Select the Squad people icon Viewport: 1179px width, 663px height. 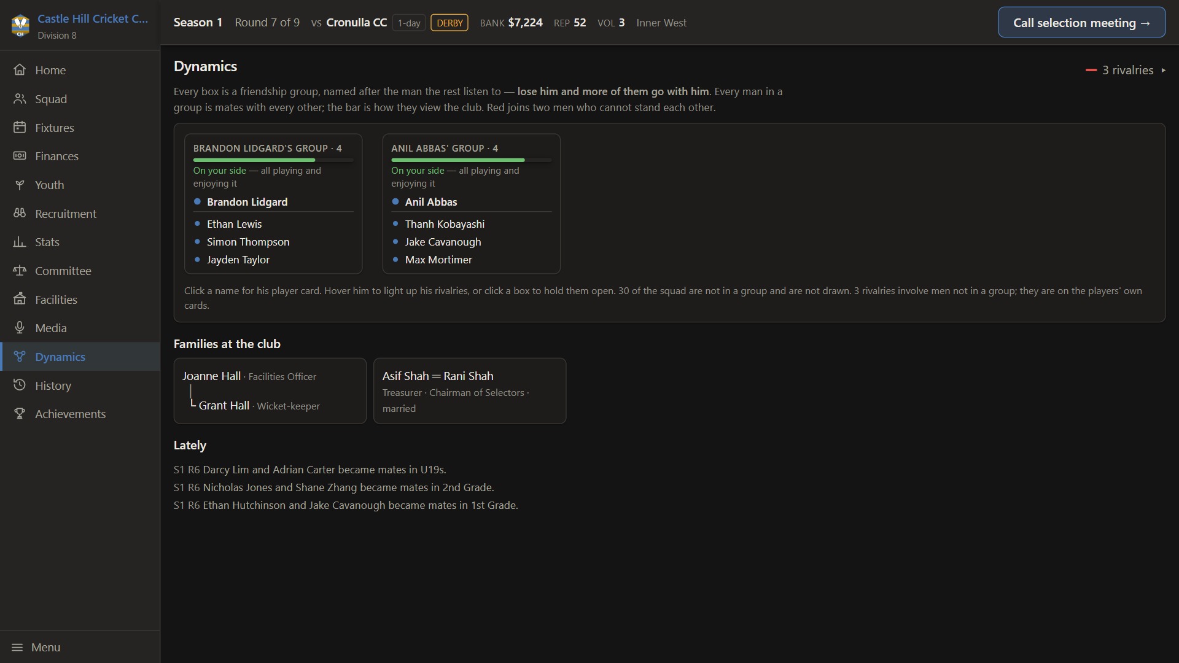20,99
